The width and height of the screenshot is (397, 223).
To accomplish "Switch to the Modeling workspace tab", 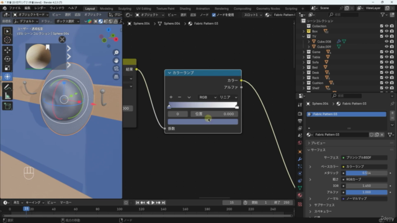I will pyautogui.click(x=106, y=9).
